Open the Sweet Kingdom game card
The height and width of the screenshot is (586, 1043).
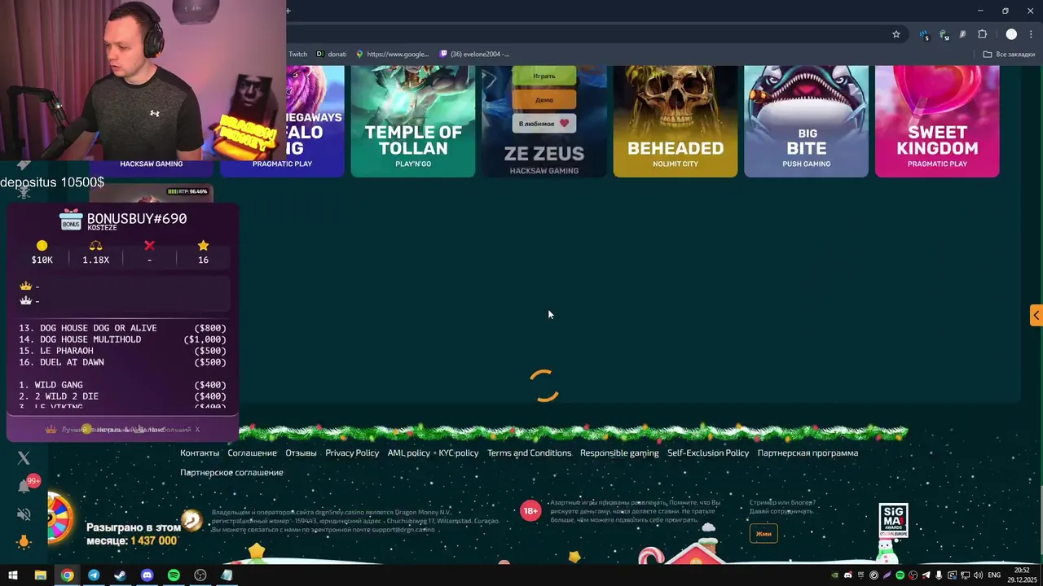point(937,121)
